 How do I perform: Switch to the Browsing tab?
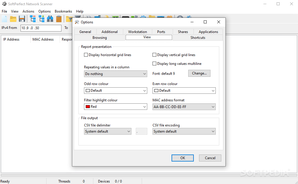click(100, 38)
